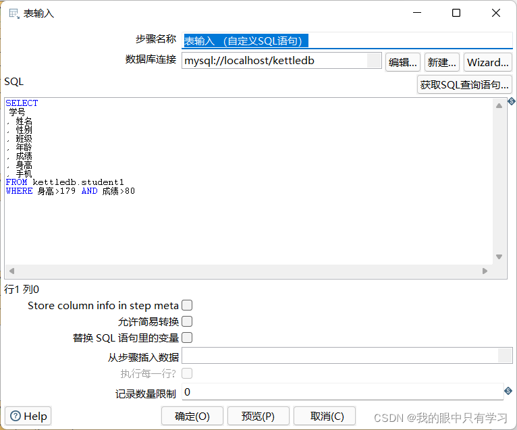Image resolution: width=517 pixels, height=430 pixels.
Task: Click the 预览(P) preview button
Action: click(x=258, y=416)
